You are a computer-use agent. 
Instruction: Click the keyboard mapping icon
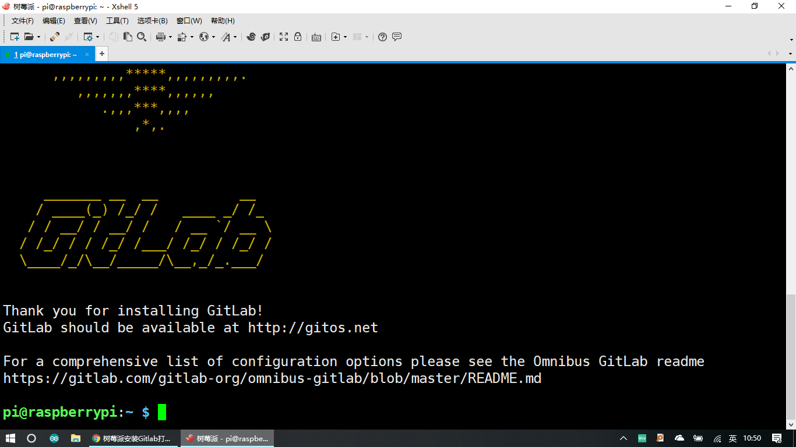[316, 37]
